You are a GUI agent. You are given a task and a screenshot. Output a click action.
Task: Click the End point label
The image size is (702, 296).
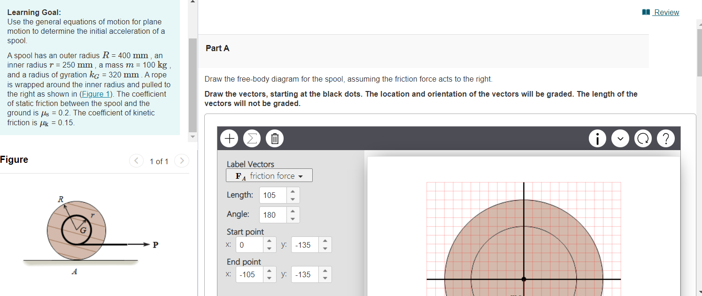click(244, 262)
